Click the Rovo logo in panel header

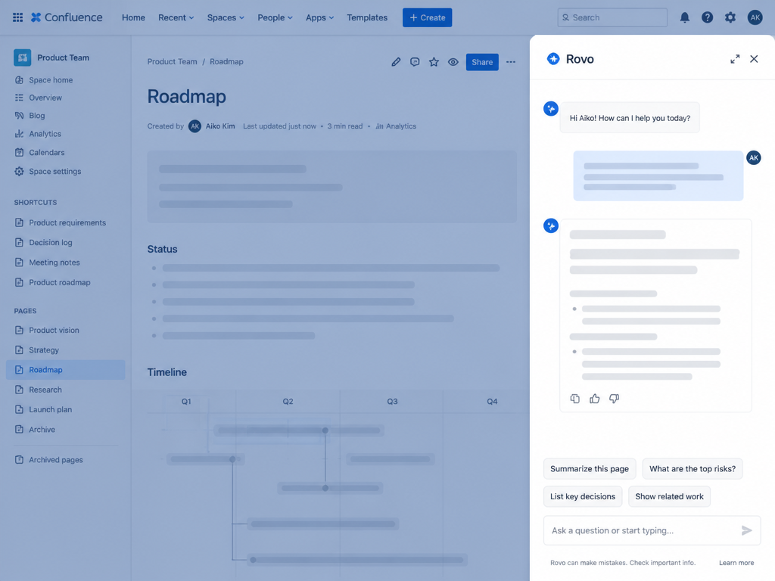coord(553,59)
